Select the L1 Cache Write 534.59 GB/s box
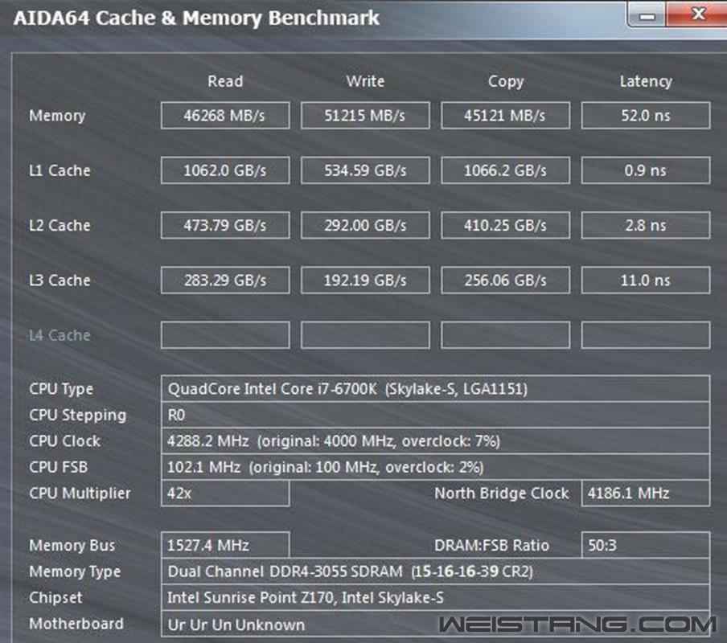727x643 pixels. [365, 170]
